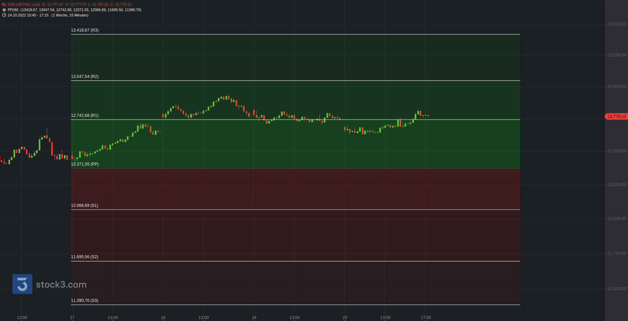Viewport: 628px width, 321px height.
Task: Select the open value "O: 12.777,37"
Action: [x=53, y=5]
